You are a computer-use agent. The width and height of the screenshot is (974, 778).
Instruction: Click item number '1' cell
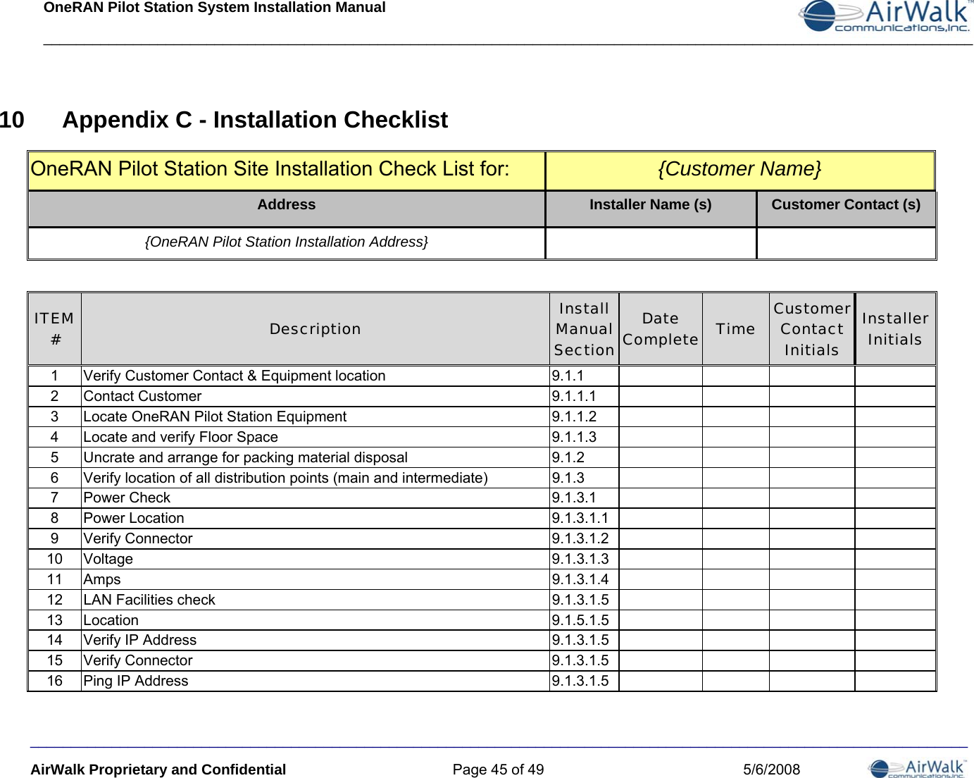point(54,376)
